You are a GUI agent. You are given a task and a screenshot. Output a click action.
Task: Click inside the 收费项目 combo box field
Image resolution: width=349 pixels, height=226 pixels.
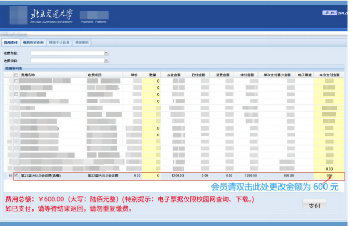68,60
